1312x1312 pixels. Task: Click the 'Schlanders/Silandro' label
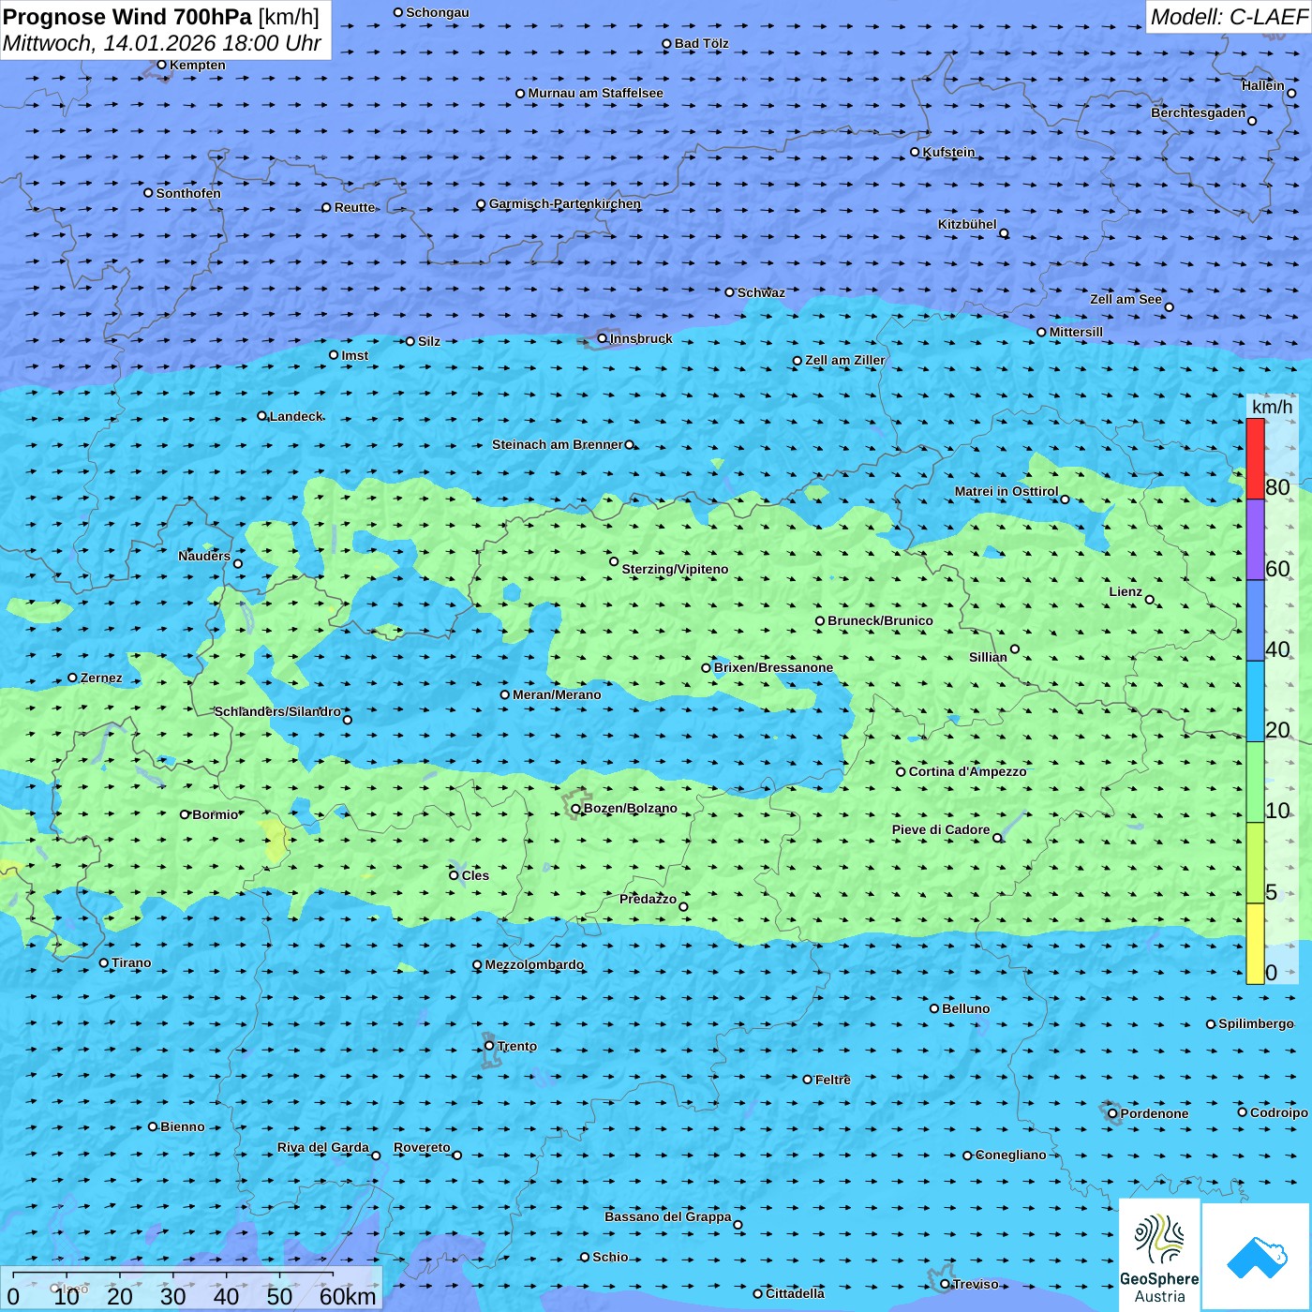(277, 711)
